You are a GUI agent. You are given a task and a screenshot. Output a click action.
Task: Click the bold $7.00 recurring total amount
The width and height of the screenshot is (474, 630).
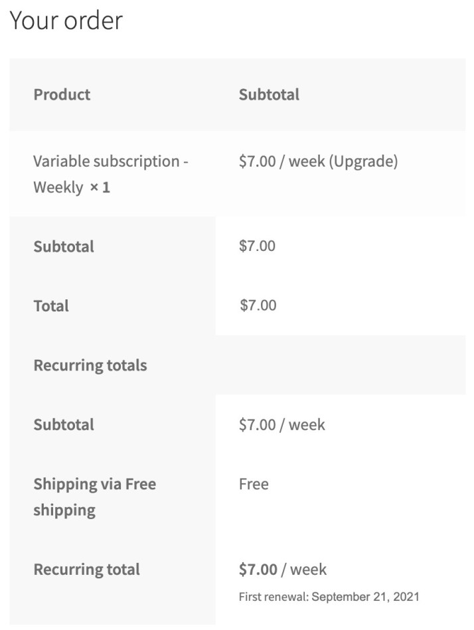click(x=258, y=570)
